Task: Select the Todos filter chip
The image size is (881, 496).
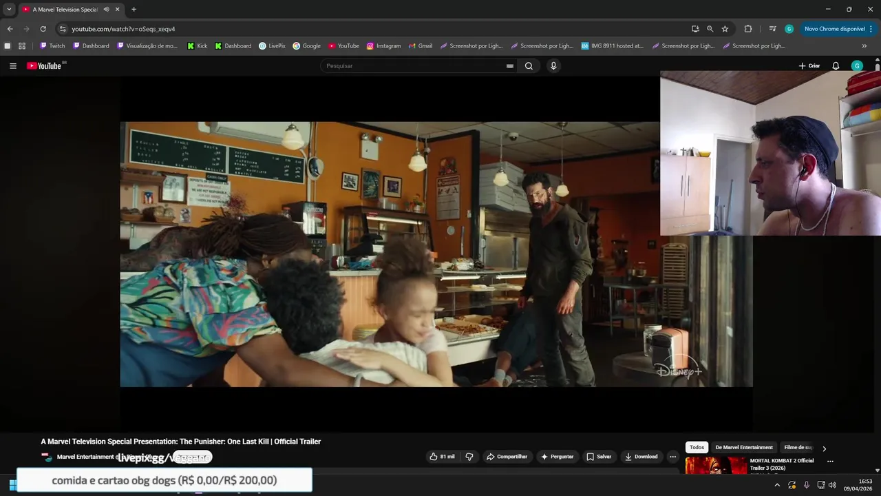Action: coord(697,448)
